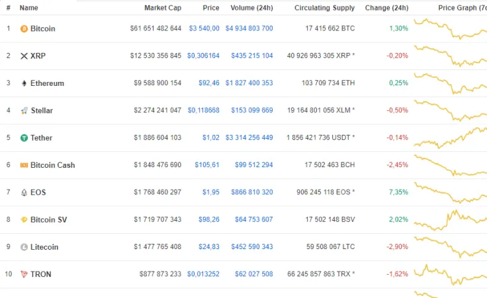Image resolution: width=487 pixels, height=298 pixels.
Task: Click Ethereum volume $1 827 400 353
Action: (249, 83)
